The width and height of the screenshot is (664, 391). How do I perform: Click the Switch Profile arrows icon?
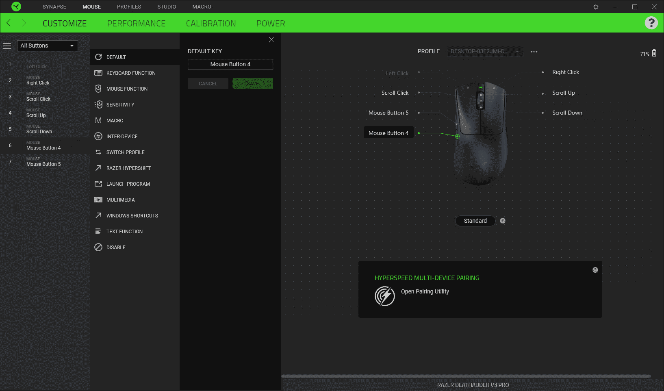pyautogui.click(x=98, y=152)
